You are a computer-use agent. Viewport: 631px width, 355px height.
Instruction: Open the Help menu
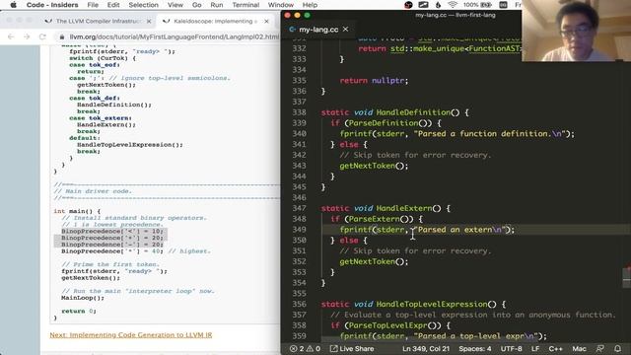[310, 5]
